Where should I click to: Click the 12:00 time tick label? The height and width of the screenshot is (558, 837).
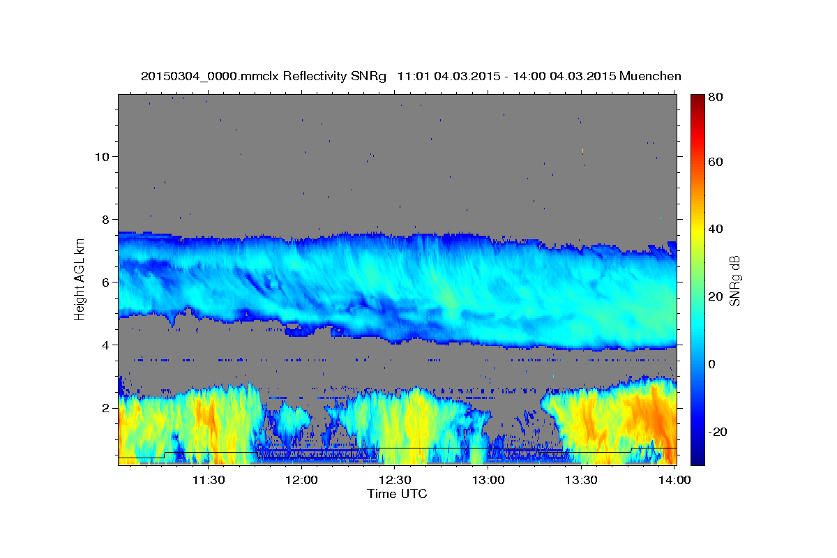click(x=301, y=480)
